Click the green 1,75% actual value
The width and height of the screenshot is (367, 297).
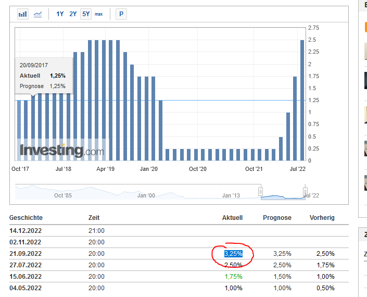(233, 277)
